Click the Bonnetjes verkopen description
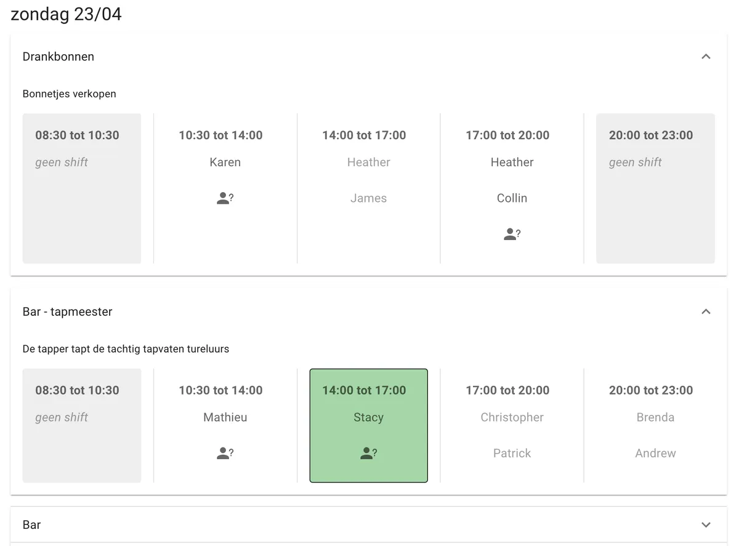This screenshot has width=739, height=546. pos(70,94)
